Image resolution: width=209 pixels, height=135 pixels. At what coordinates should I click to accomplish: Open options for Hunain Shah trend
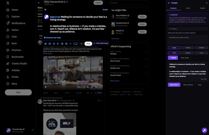146,73
